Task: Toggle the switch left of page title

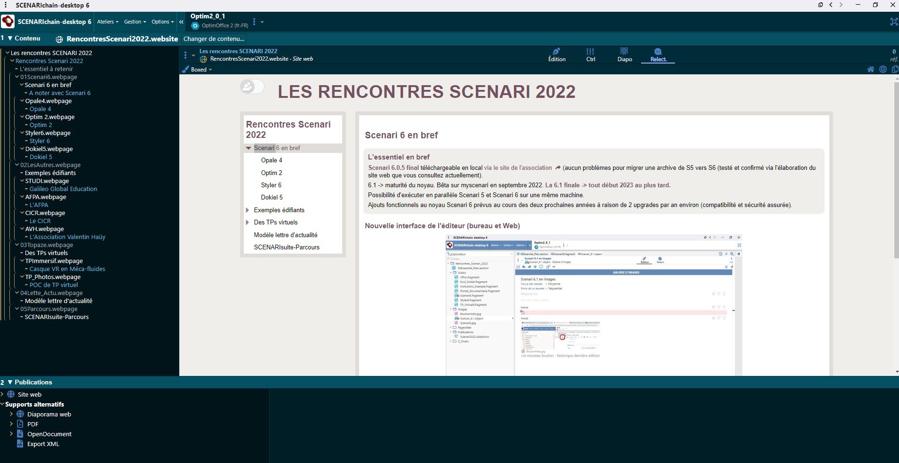Action: click(x=252, y=87)
